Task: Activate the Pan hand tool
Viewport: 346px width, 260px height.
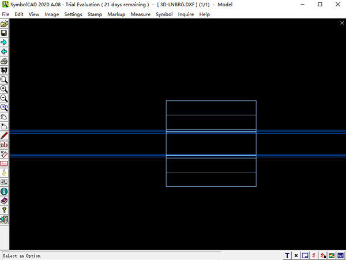Action: (5, 116)
